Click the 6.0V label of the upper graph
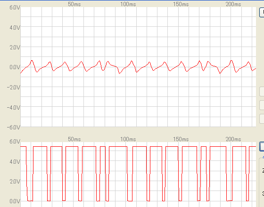 coord(15,8)
